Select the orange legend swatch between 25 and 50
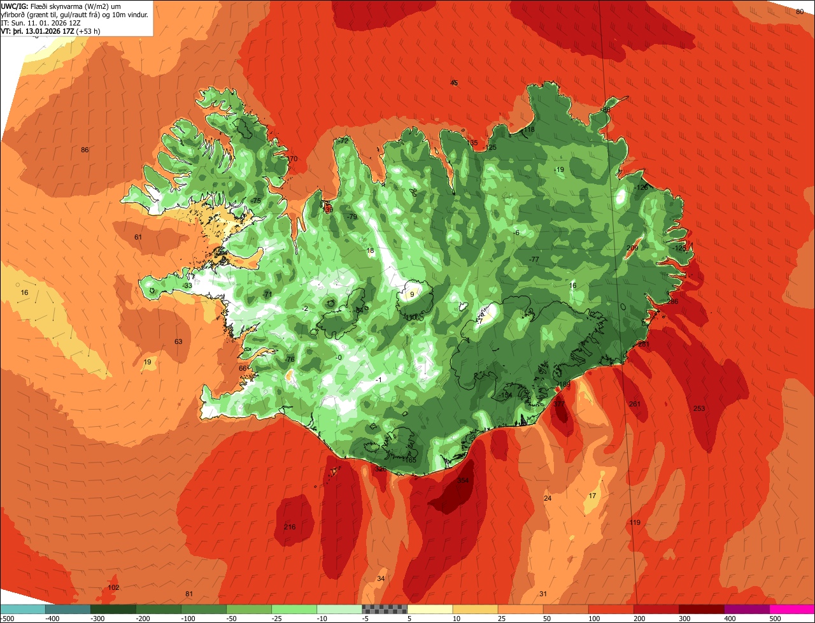 [x=520, y=610]
